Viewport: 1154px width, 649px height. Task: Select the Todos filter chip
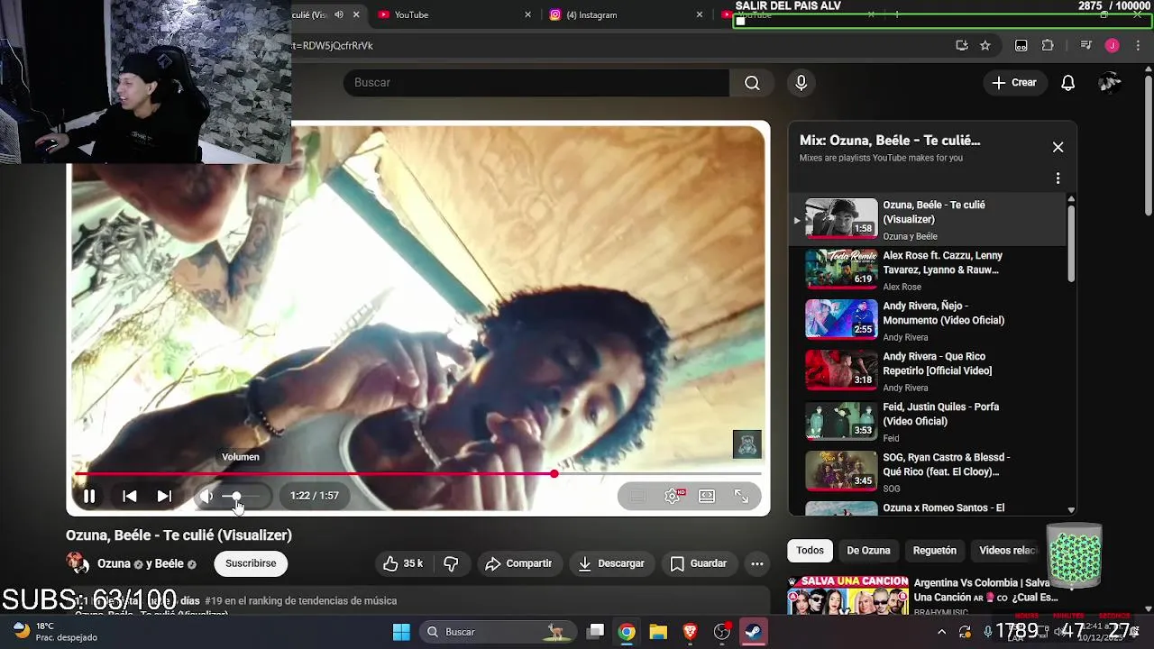(810, 551)
